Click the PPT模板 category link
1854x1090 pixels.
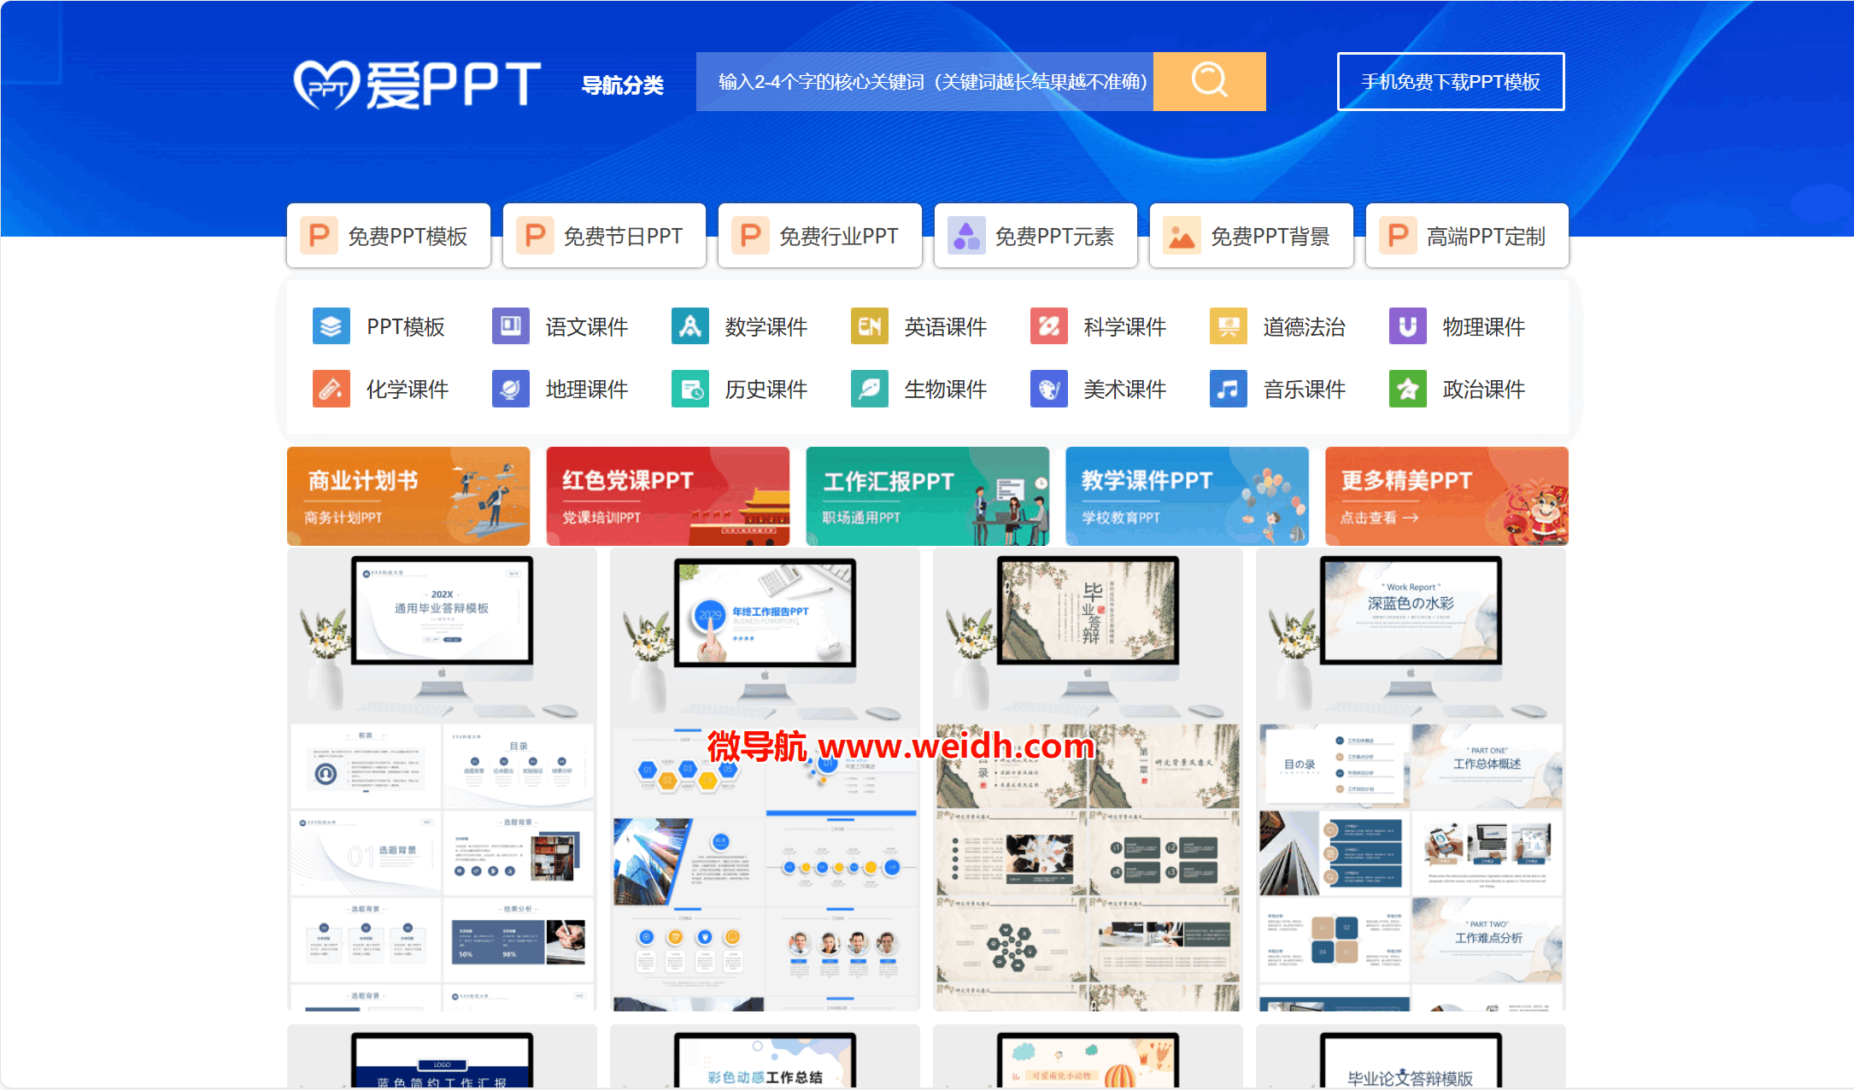click(406, 326)
